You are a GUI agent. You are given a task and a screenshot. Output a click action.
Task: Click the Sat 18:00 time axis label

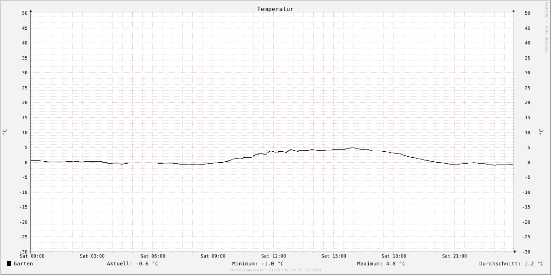click(x=394, y=256)
